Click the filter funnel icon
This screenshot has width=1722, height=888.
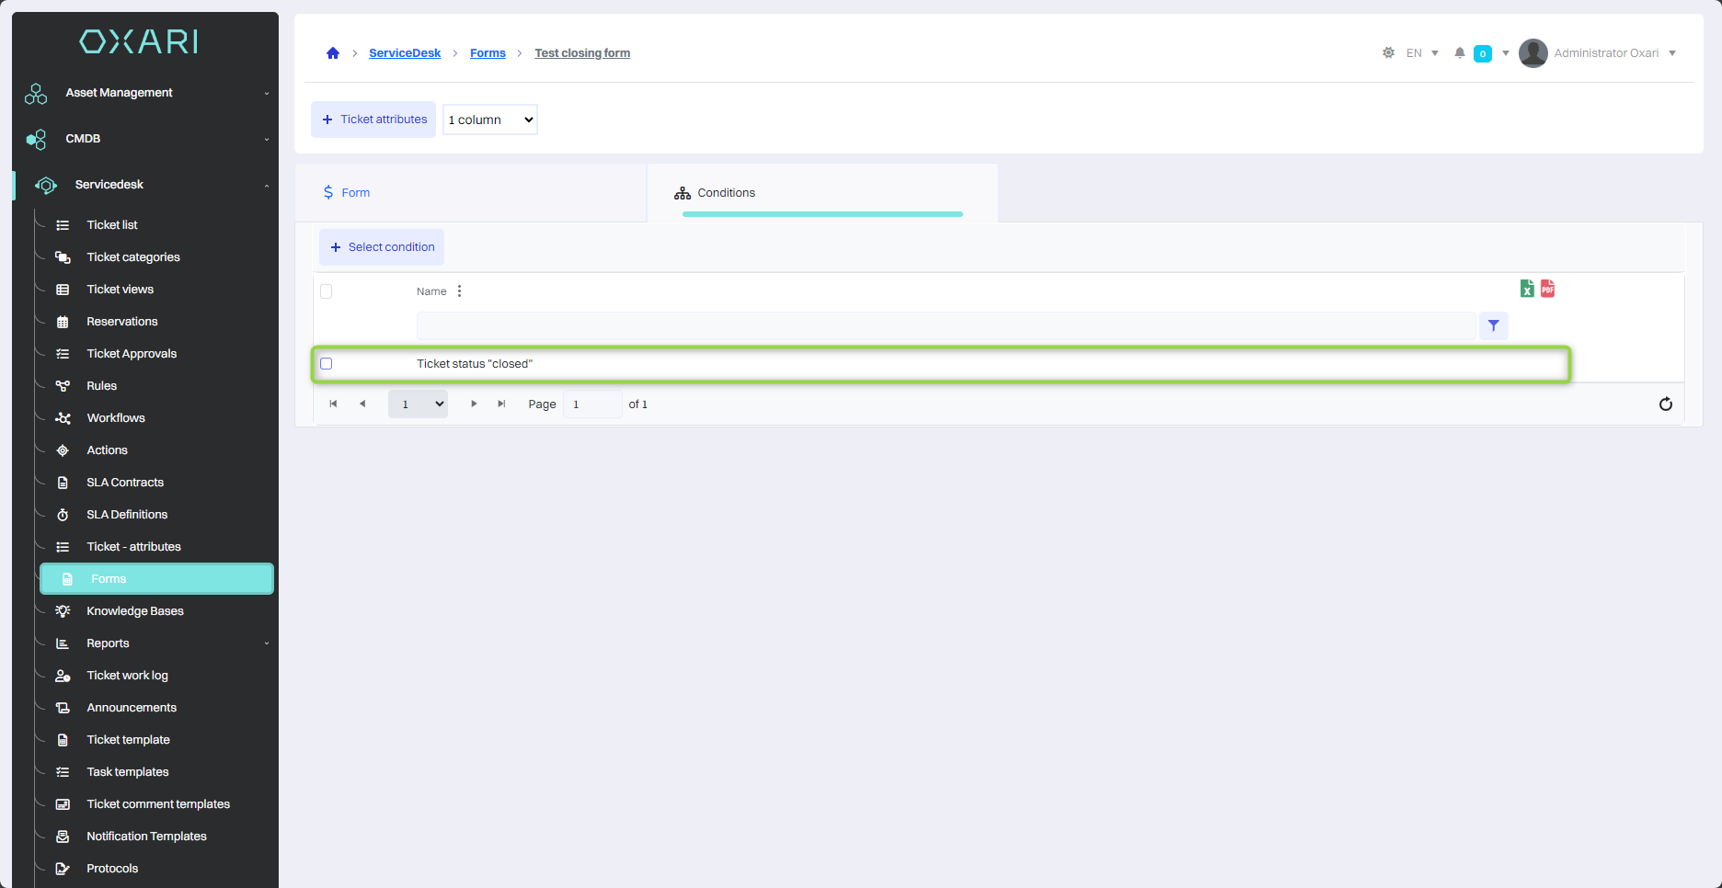click(x=1493, y=325)
